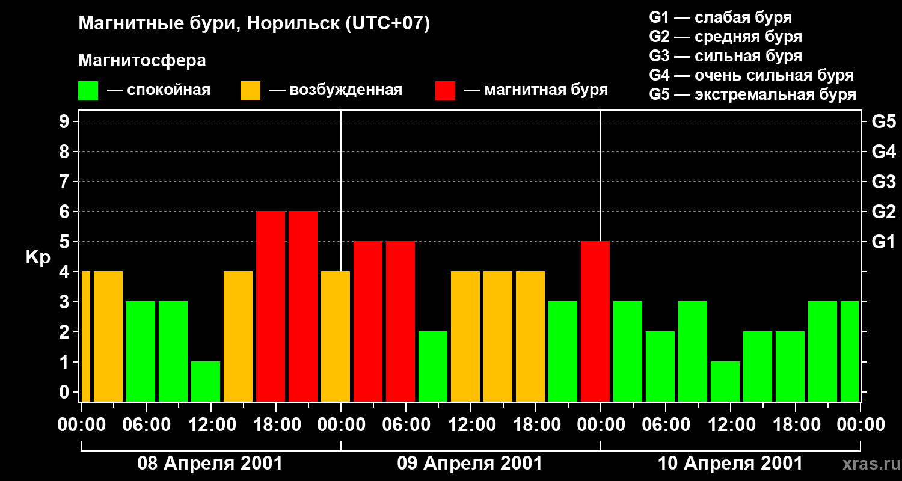Click the 'G3' label on the right axis
The image size is (902, 481).
pyautogui.click(x=883, y=182)
